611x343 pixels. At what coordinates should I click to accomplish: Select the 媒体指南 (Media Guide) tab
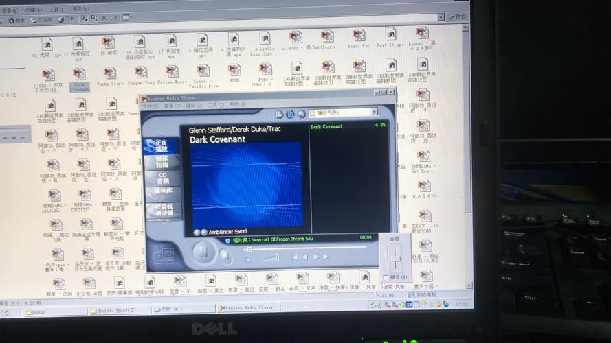click(x=162, y=164)
